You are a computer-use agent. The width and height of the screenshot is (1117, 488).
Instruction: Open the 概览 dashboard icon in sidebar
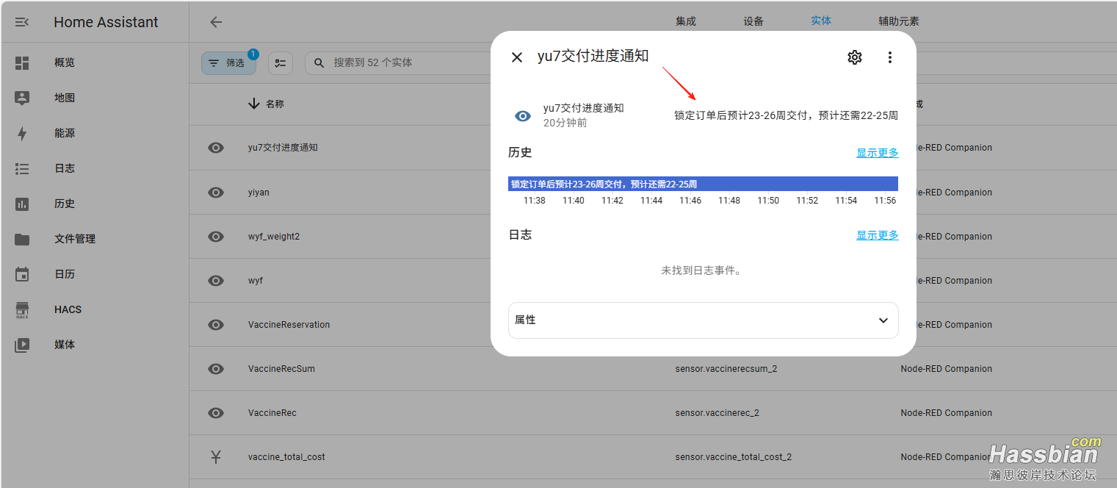(x=22, y=62)
